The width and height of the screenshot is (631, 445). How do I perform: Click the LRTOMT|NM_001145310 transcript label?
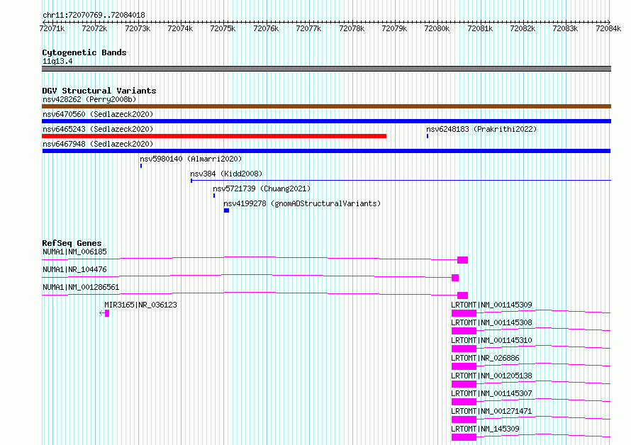coord(491,340)
